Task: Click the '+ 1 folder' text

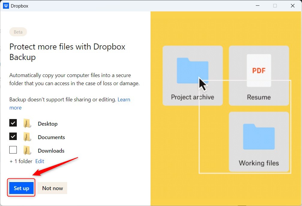Action: [x=21, y=161]
